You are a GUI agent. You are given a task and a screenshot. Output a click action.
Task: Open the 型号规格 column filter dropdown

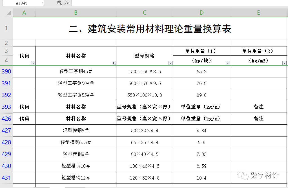170,63
